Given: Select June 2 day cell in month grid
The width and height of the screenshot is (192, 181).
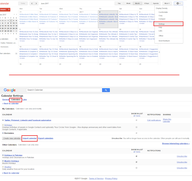Looking at the screenshot, I should [108, 19].
